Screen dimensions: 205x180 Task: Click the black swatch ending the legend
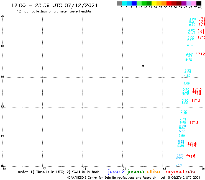[x=199, y=3]
